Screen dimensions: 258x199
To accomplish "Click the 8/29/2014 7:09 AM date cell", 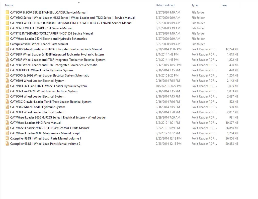I will click(168, 117).
